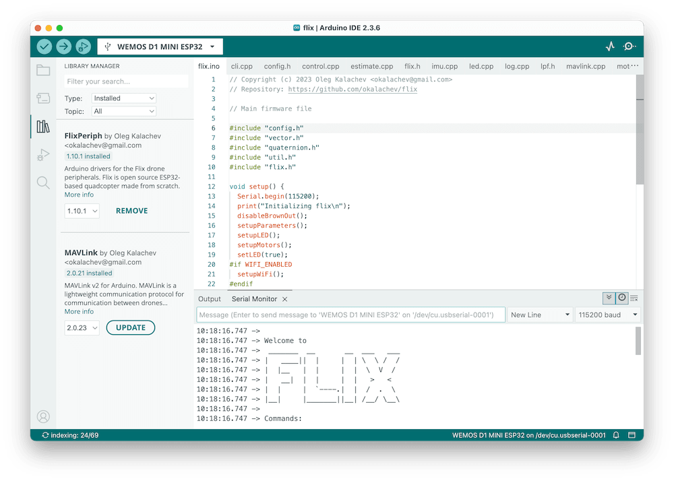Click UPDATE on the MAVLink library
674x481 pixels.
click(x=131, y=327)
